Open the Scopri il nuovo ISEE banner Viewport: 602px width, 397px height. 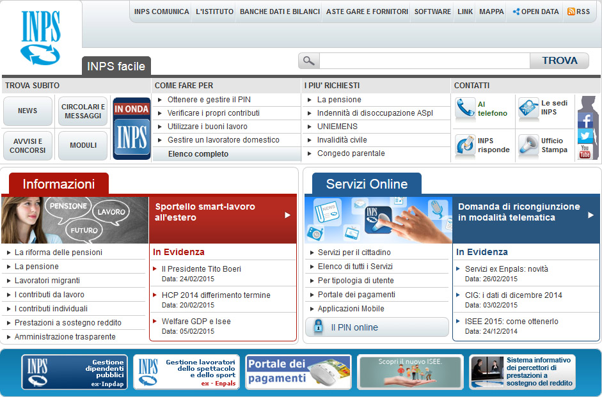410,372
